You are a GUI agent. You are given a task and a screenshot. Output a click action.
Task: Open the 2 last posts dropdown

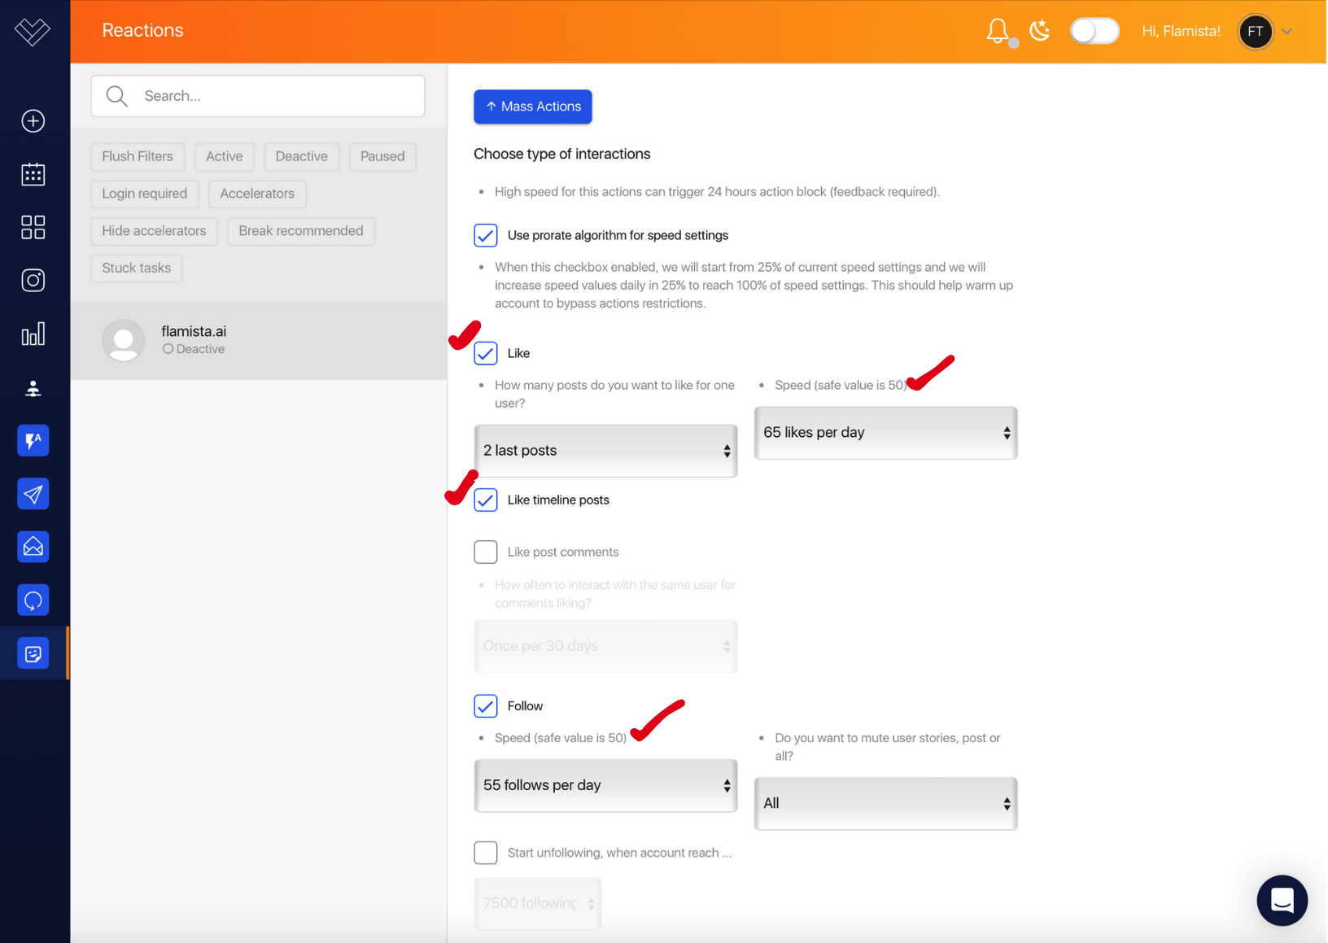(x=605, y=451)
